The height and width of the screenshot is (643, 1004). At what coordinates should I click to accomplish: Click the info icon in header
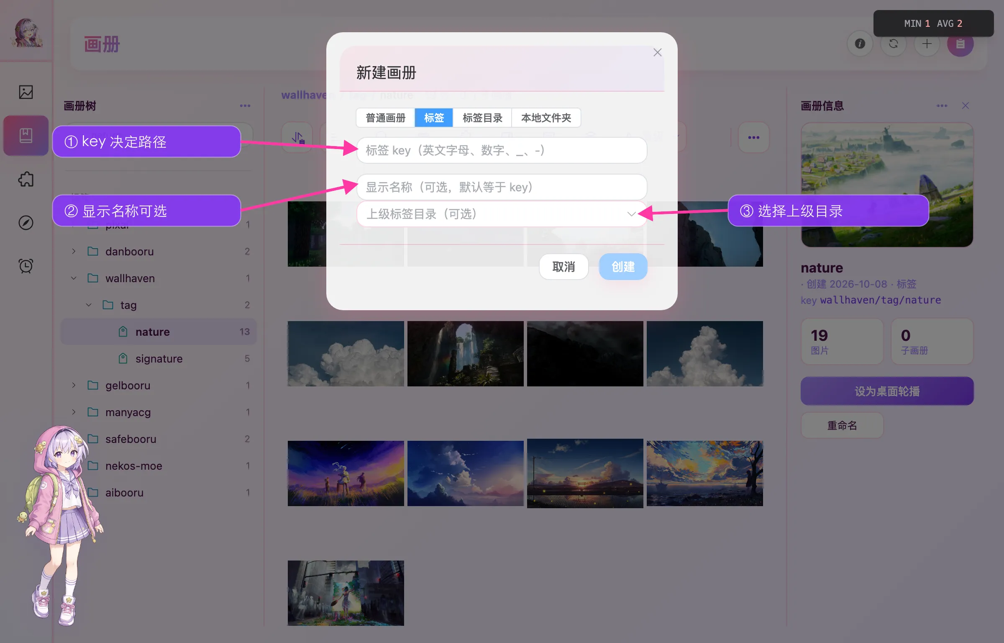[860, 44]
